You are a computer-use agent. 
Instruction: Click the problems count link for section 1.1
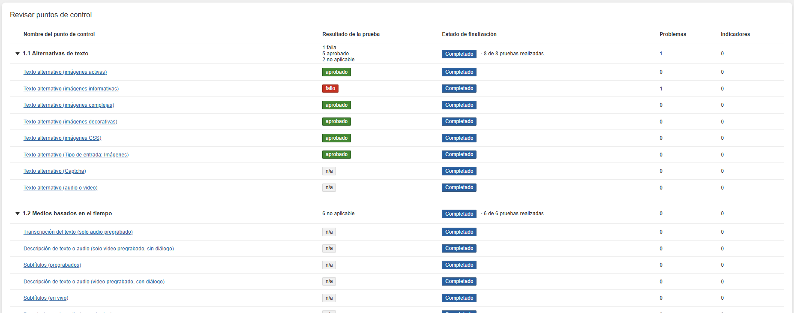661,54
